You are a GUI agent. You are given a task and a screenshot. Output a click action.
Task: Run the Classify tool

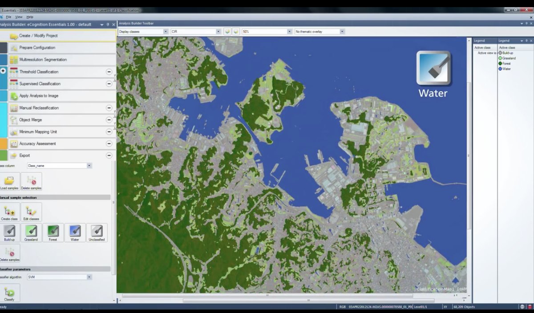click(10, 291)
